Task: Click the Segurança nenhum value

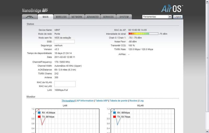Action: point(58,45)
